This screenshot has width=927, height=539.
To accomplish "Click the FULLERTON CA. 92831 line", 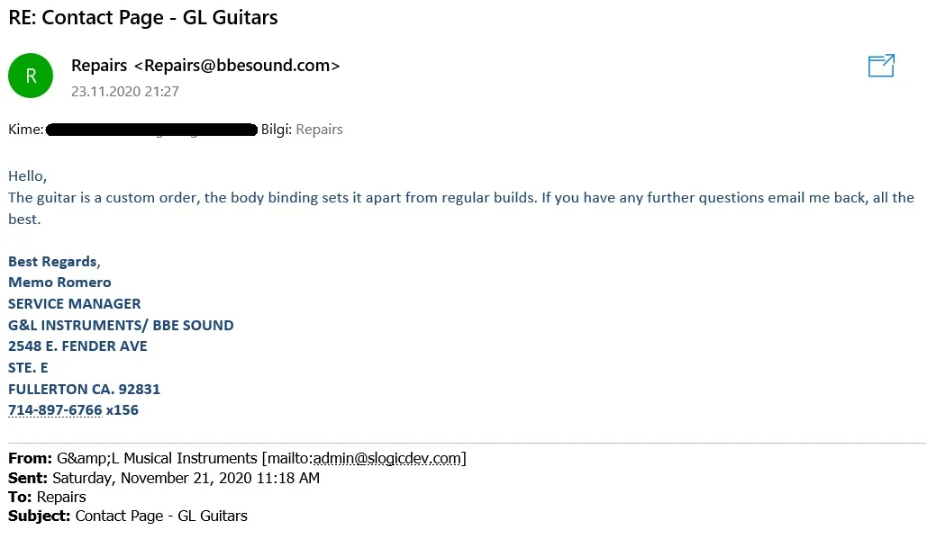I will [84, 390].
